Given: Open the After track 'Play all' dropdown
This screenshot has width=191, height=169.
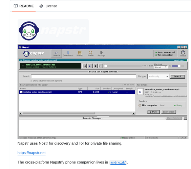Looking at the screenshot, I should point(161,67).
